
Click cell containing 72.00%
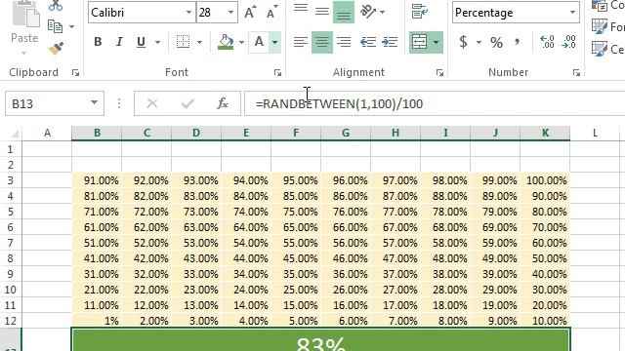(x=146, y=212)
